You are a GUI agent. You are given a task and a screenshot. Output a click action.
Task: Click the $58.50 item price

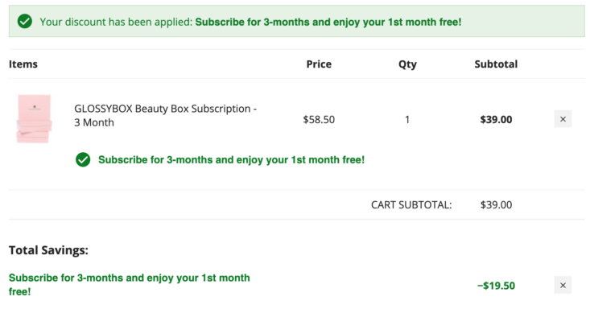tap(319, 120)
